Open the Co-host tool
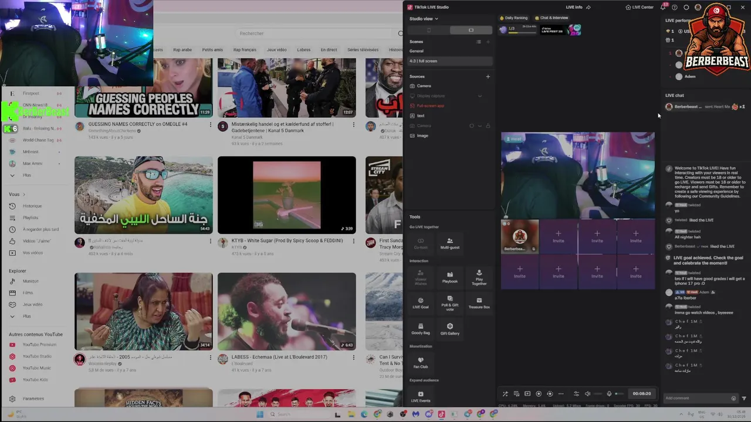 [x=421, y=243]
